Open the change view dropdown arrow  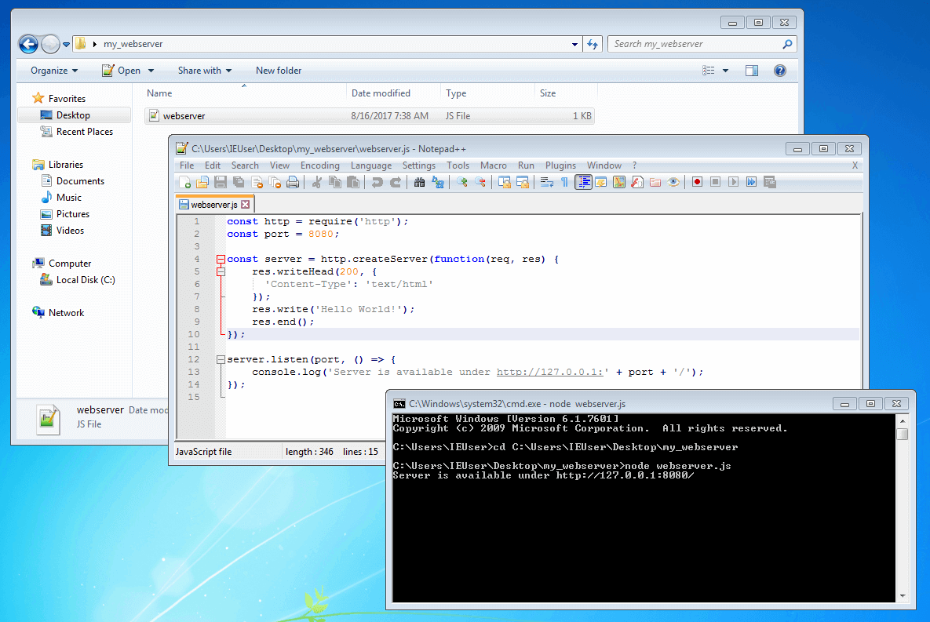click(x=725, y=71)
